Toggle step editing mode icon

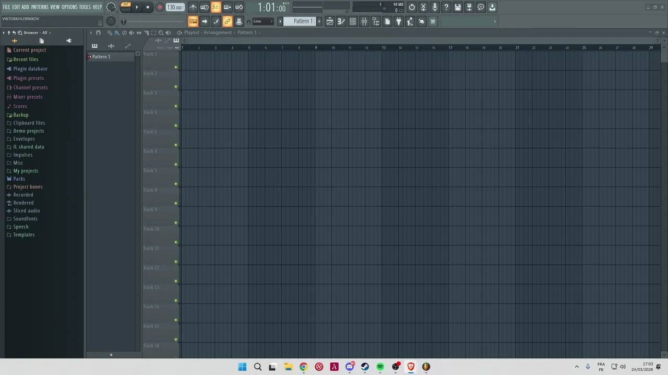(216, 21)
